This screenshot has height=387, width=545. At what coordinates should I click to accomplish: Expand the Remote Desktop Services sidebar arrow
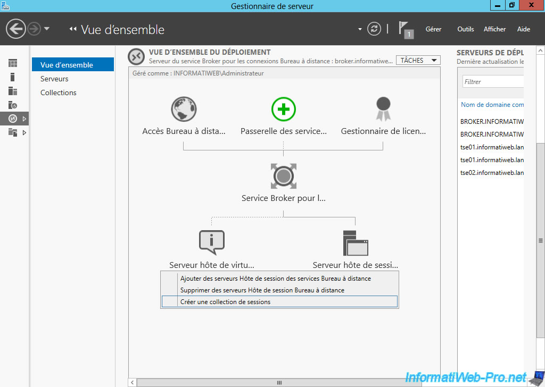coord(24,119)
